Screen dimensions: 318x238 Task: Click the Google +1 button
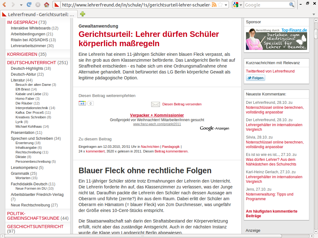pyautogui.click(x=82, y=104)
